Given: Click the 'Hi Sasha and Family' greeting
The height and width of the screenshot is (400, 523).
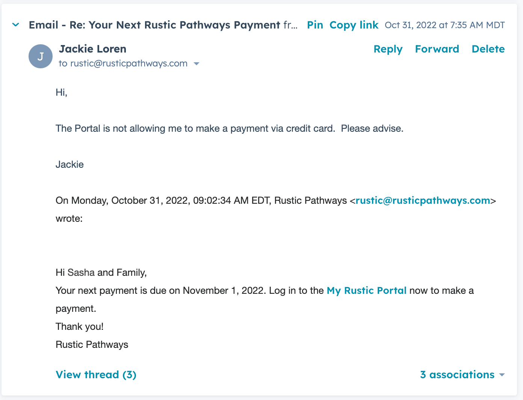Looking at the screenshot, I should (x=101, y=273).
